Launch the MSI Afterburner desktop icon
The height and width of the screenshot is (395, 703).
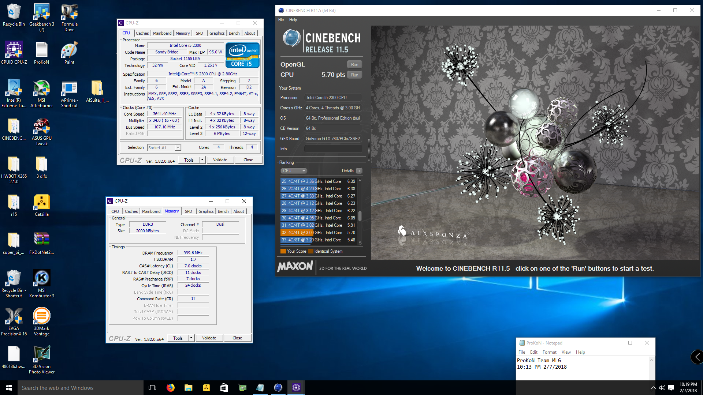tap(41, 94)
